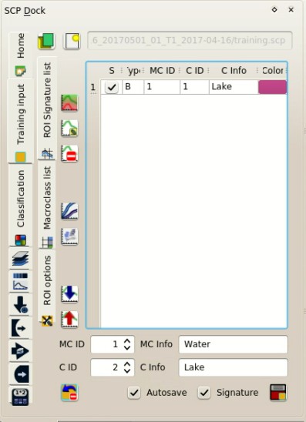The width and height of the screenshot is (306, 422).
Task: Add highlighted signatures to spectral plot
Action: (x=69, y=211)
